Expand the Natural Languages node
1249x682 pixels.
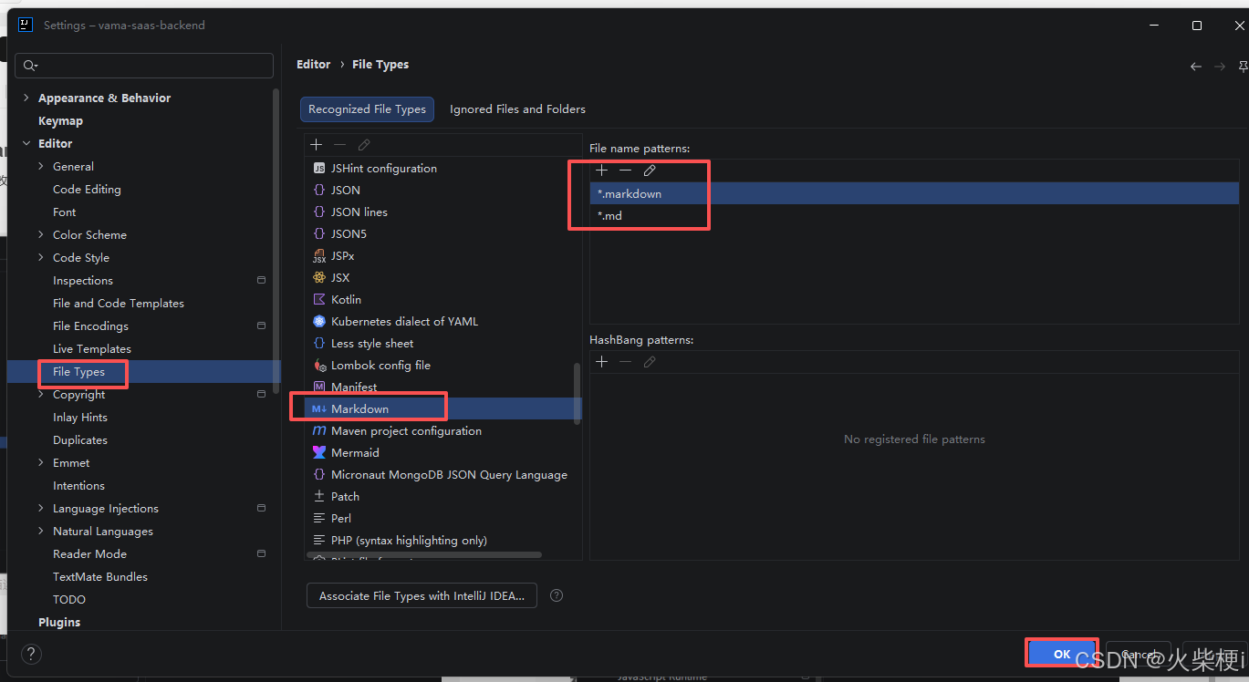(41, 532)
